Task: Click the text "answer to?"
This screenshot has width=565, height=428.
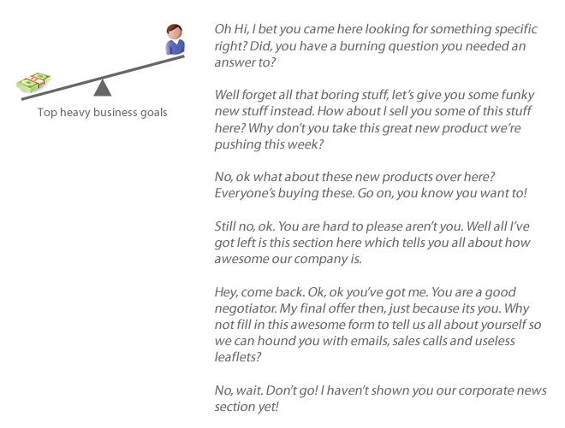Action: [x=245, y=62]
